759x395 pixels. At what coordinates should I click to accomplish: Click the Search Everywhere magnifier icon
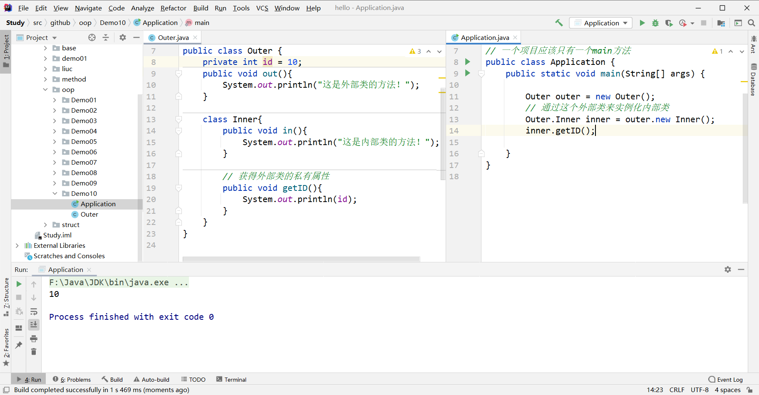click(x=752, y=23)
